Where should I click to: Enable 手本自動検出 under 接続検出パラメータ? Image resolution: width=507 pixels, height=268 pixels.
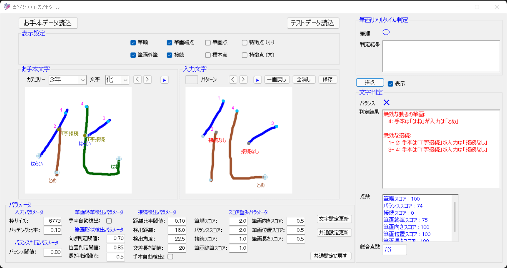170,257
